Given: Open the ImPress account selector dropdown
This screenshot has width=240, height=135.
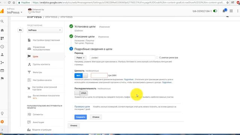Looking at the screenshot, I should coord(15,12).
